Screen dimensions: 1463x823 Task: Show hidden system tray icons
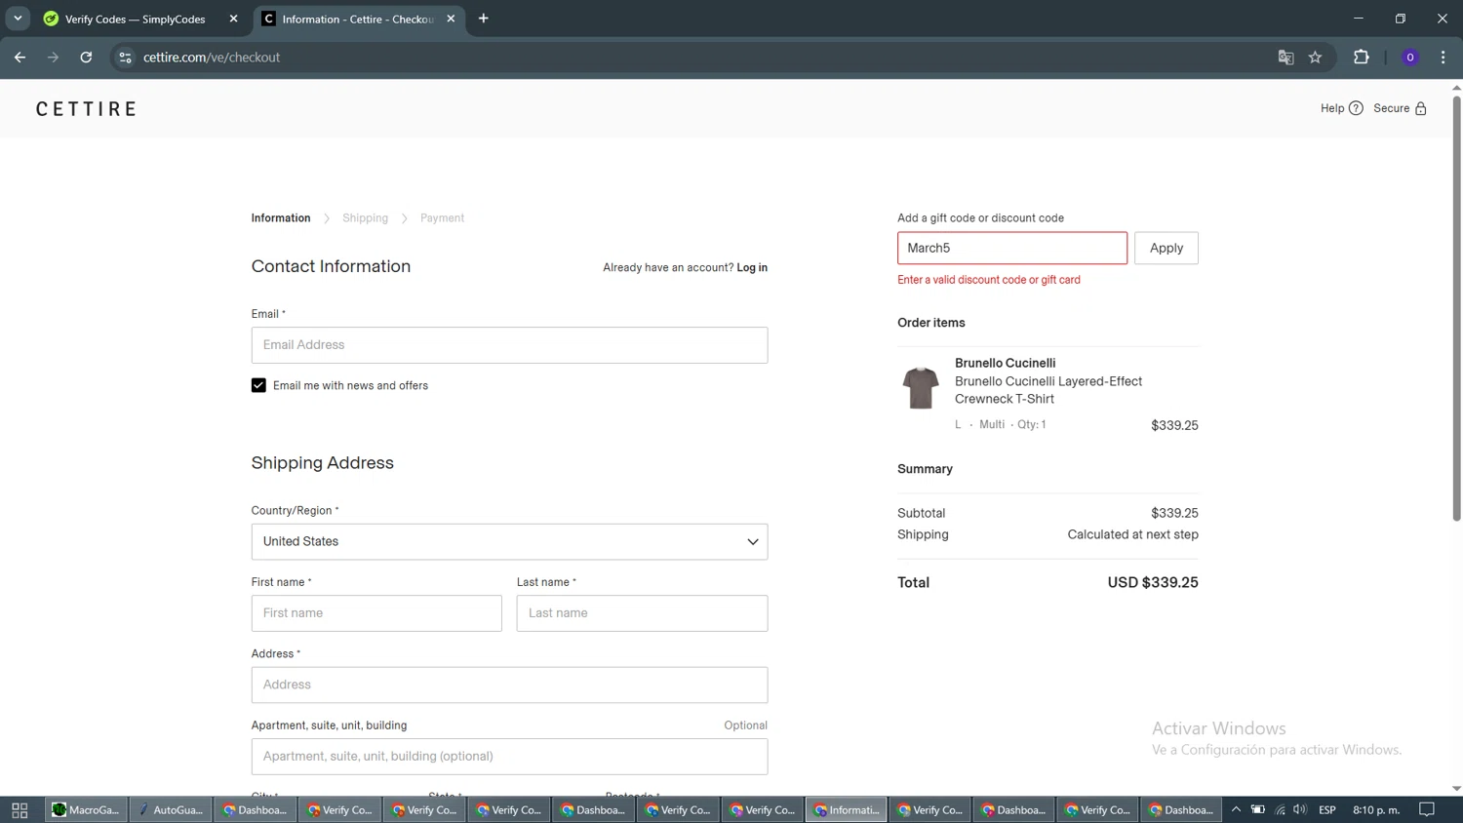(x=1236, y=809)
